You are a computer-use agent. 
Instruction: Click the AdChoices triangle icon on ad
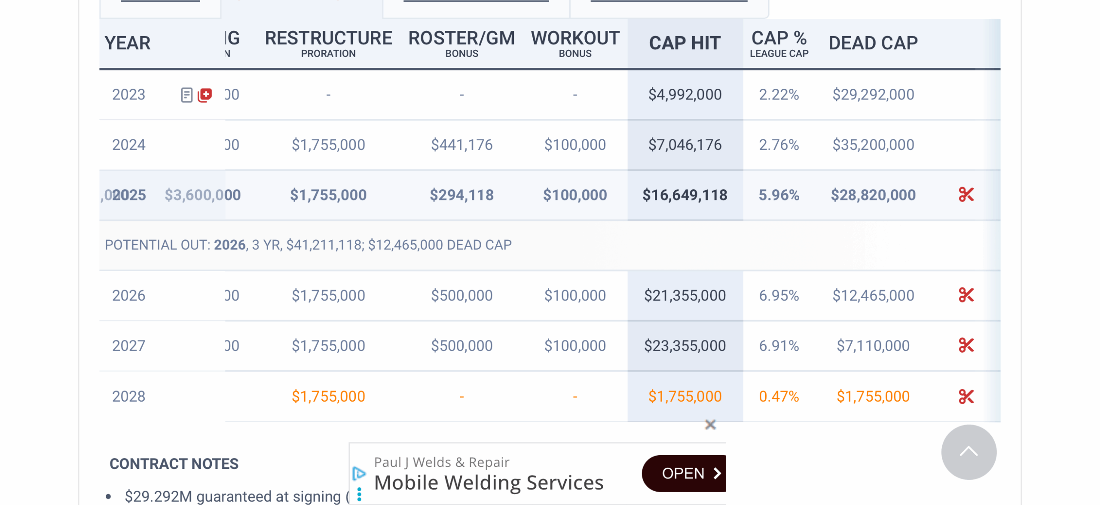point(359,473)
